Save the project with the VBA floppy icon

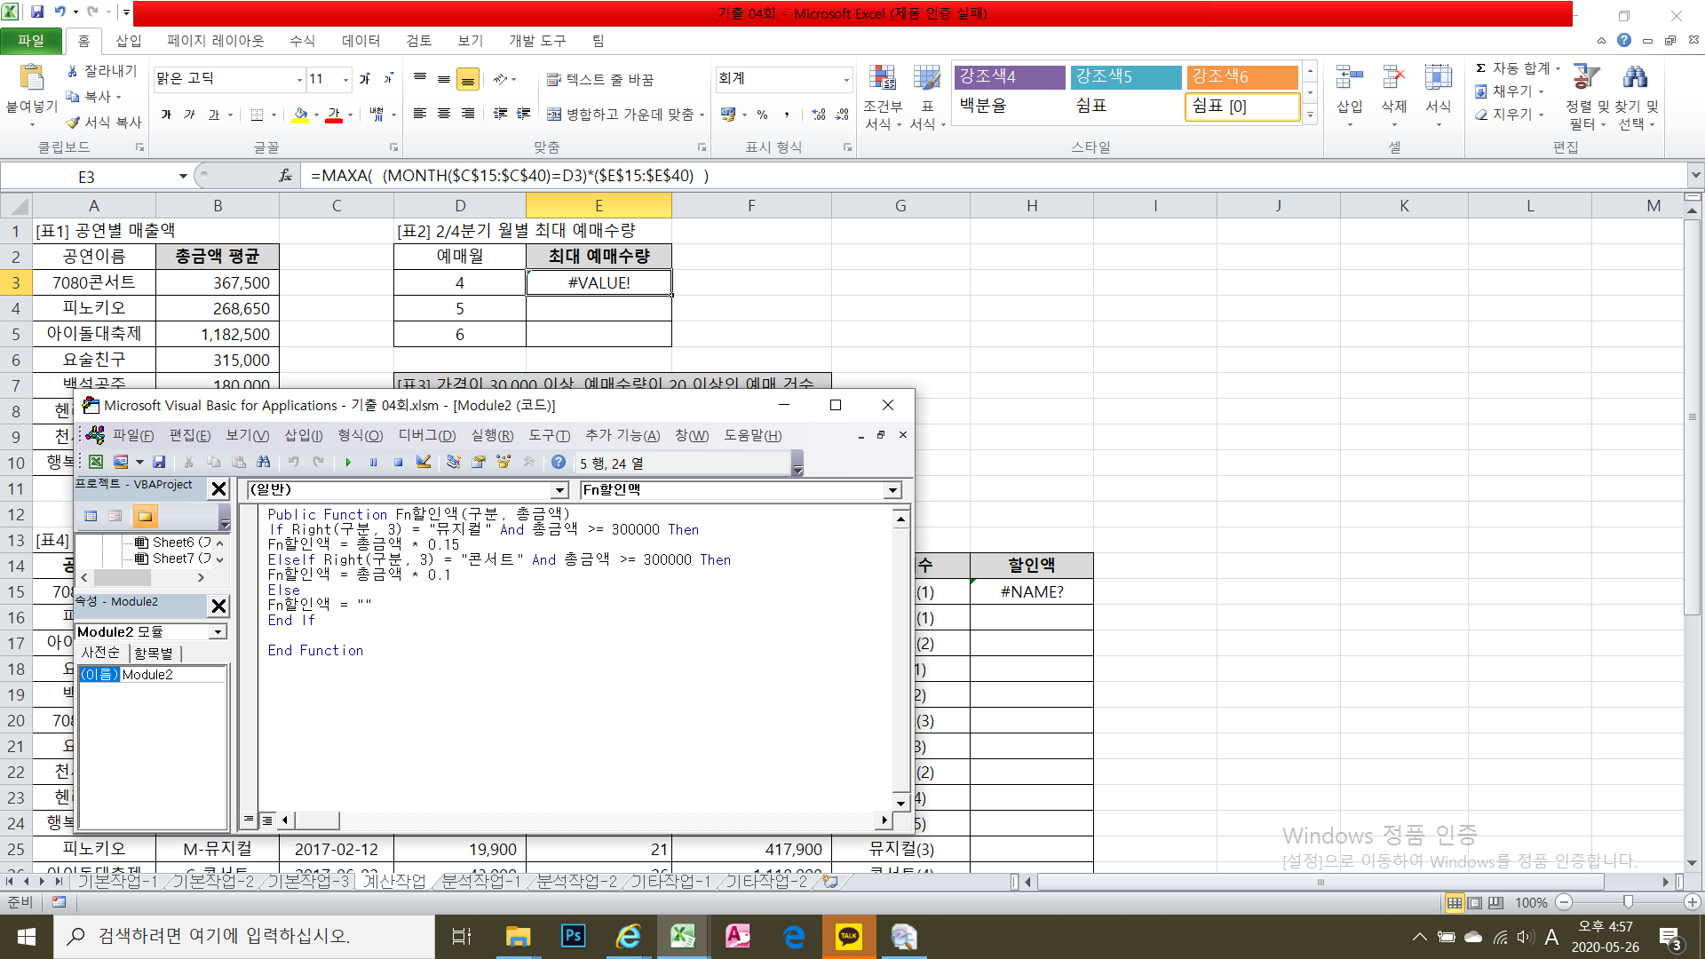pyautogui.click(x=159, y=462)
